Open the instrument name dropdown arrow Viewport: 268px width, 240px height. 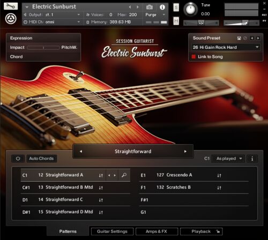click(27, 7)
